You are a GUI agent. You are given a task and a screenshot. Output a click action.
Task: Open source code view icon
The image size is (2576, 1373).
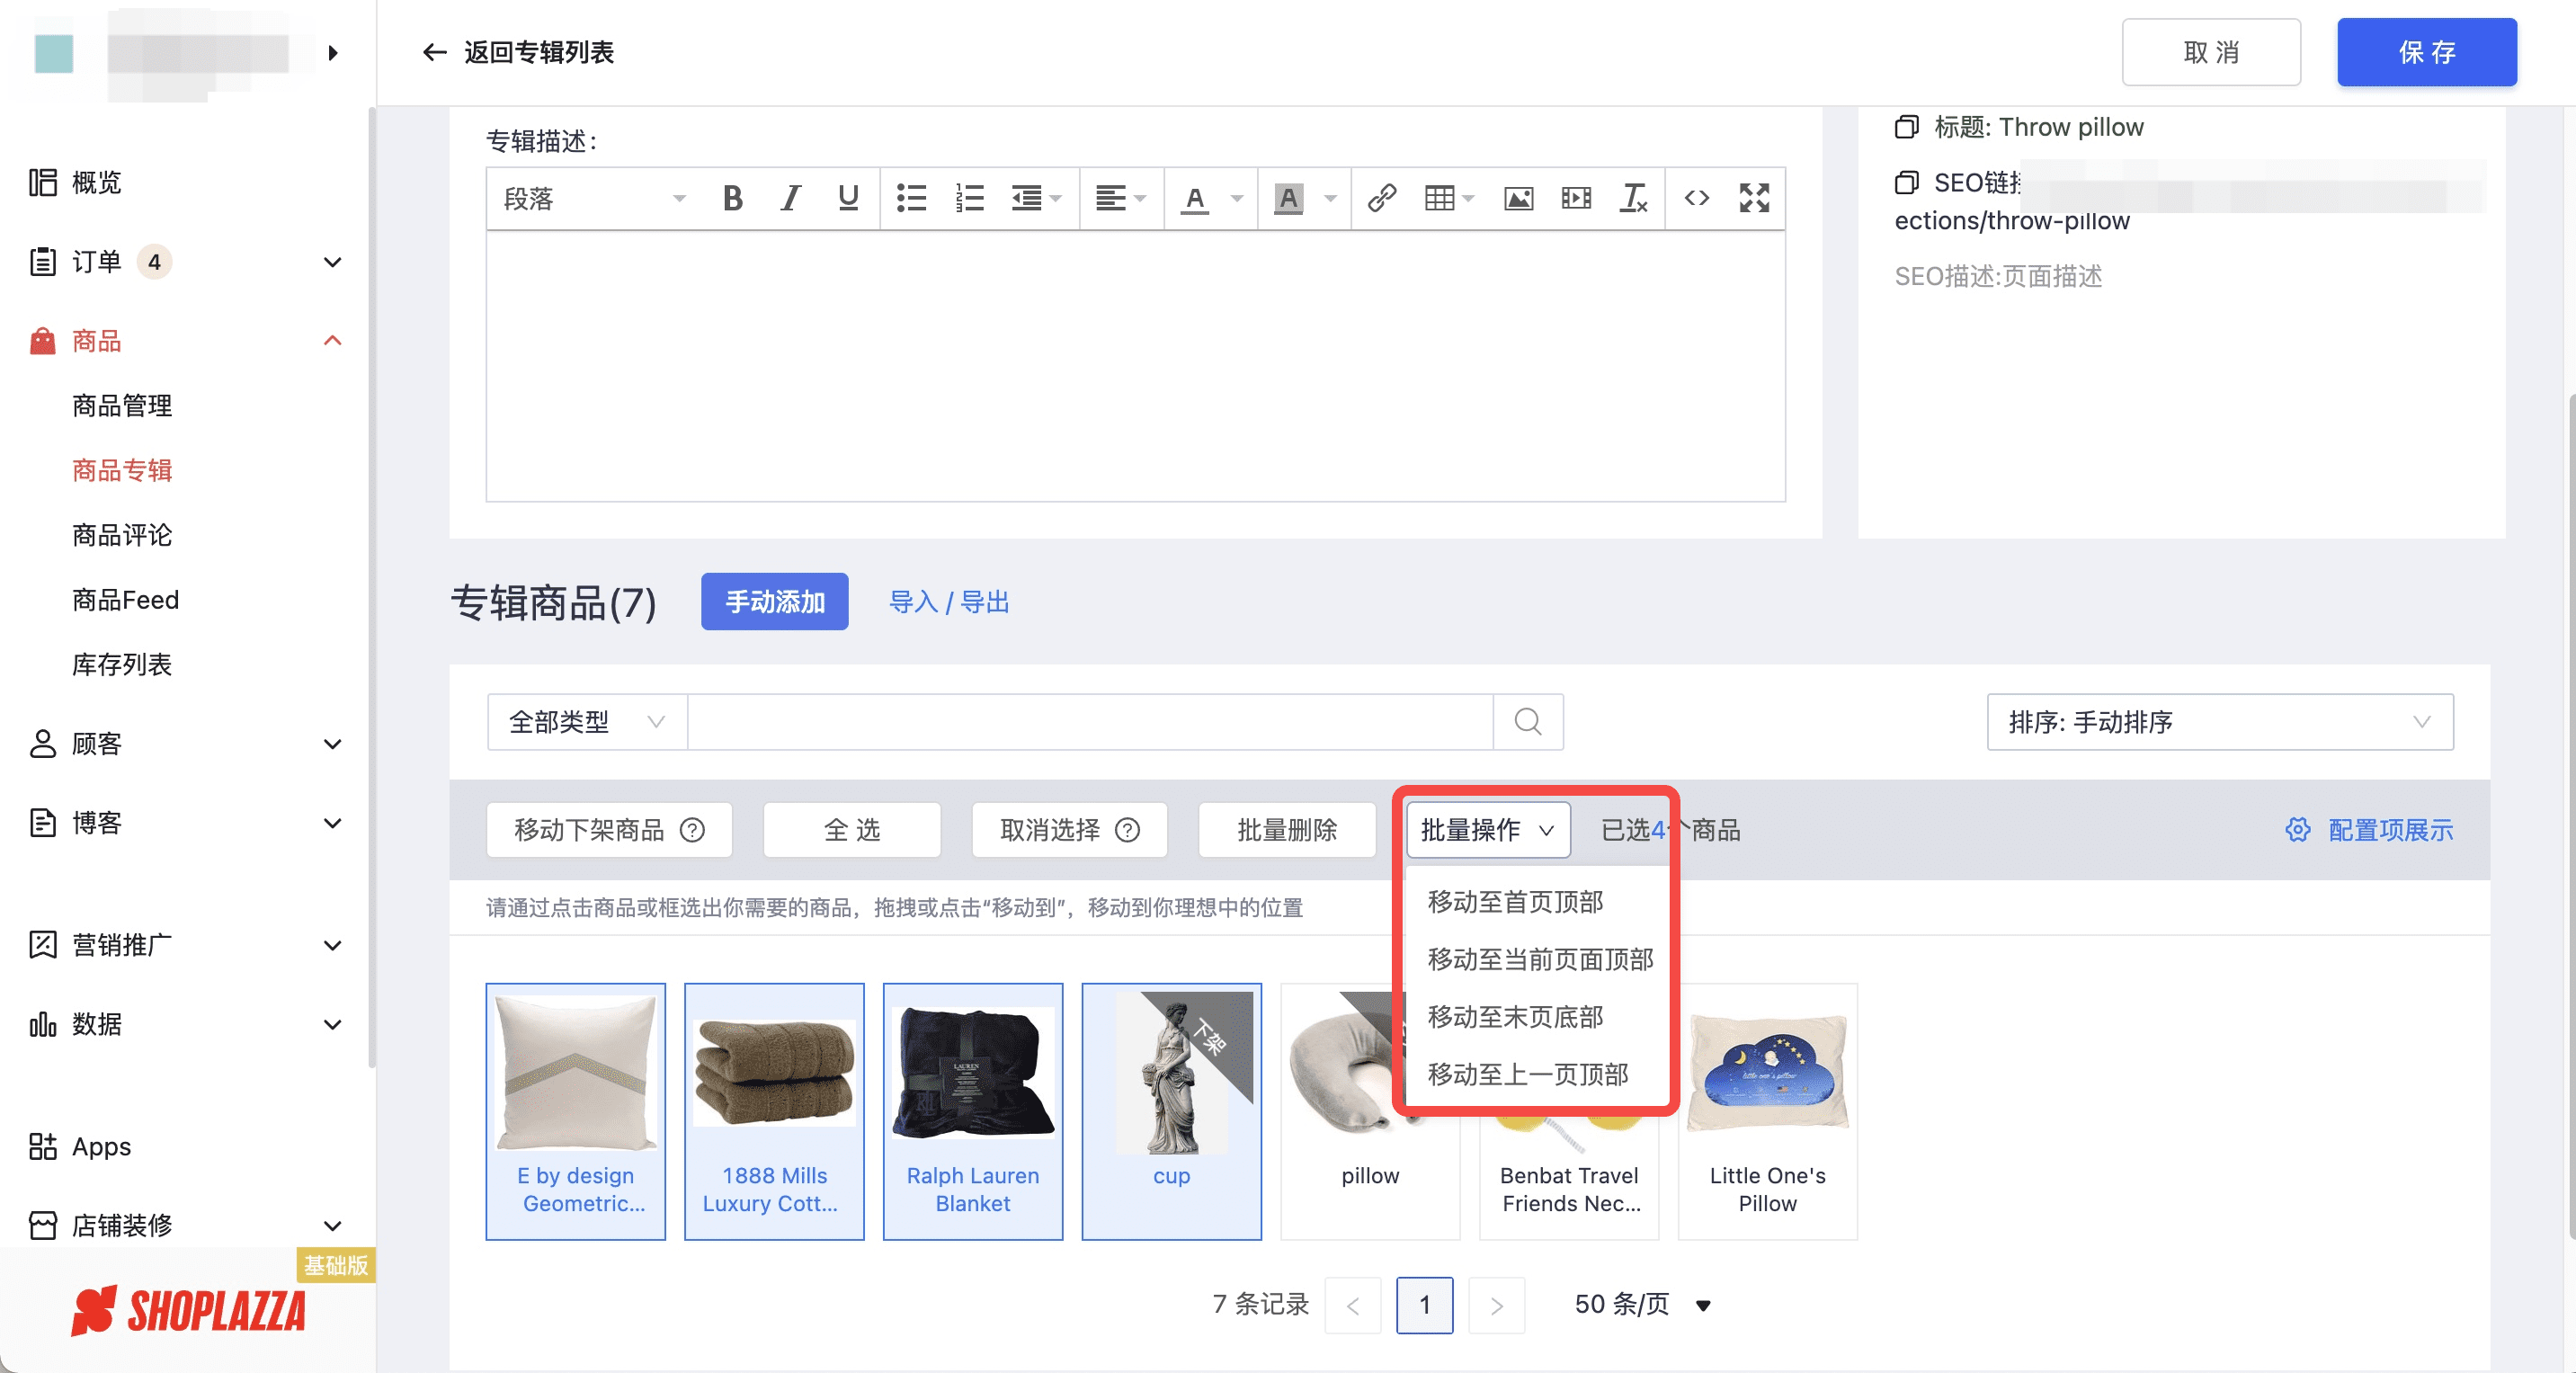coord(1696,198)
